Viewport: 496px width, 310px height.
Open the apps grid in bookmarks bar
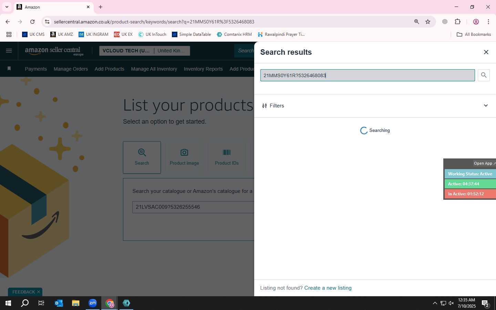click(x=9, y=34)
